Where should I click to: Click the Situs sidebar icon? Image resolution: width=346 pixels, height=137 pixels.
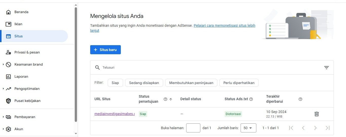(x=8, y=36)
